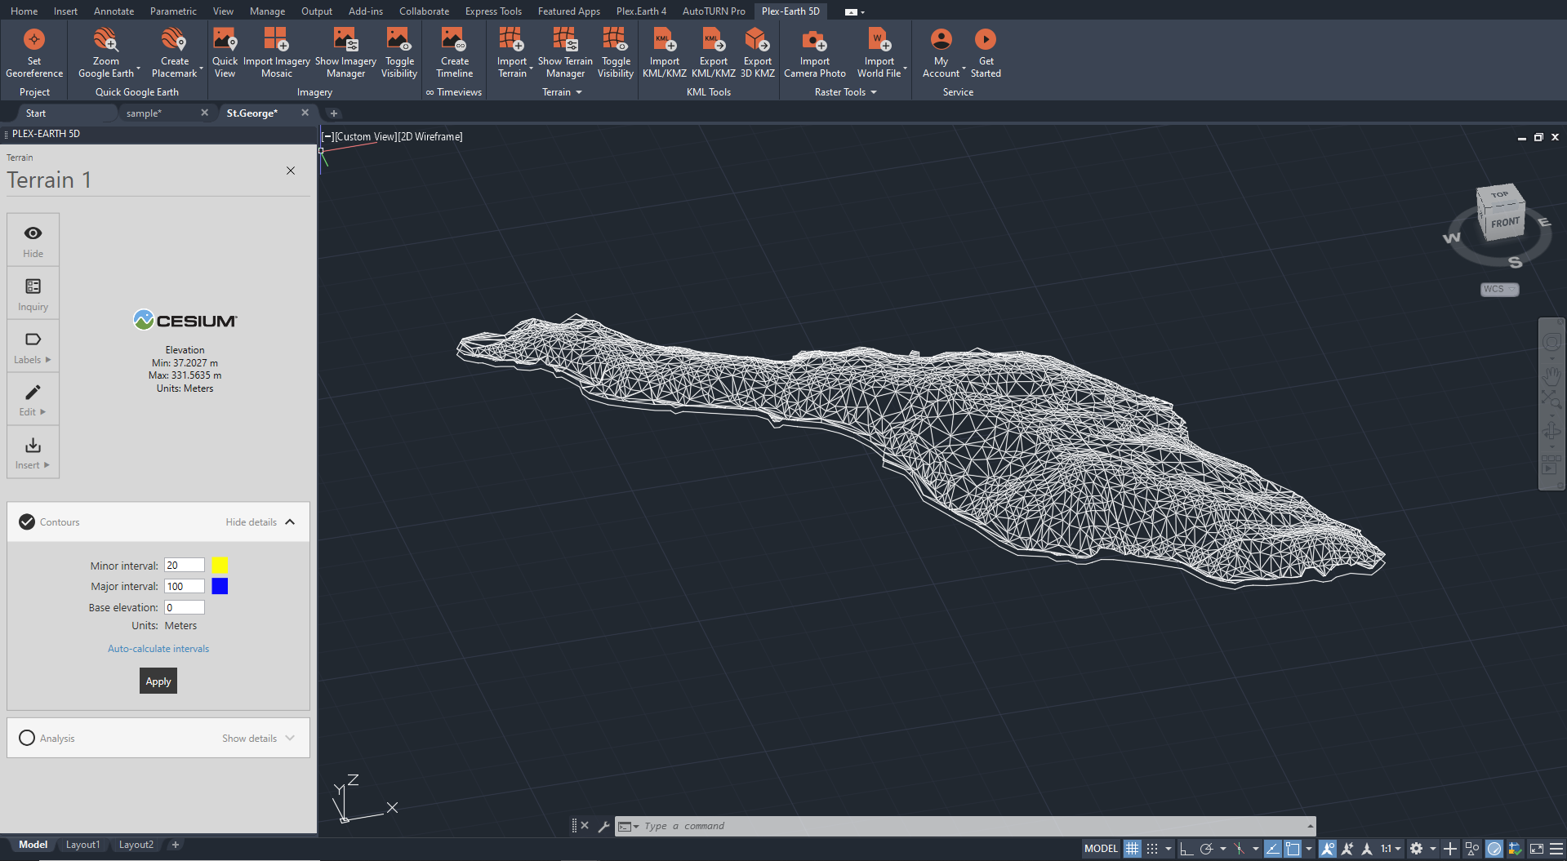The height and width of the screenshot is (861, 1567).
Task: Open the Express Tools ribbon tab
Action: [x=493, y=11]
